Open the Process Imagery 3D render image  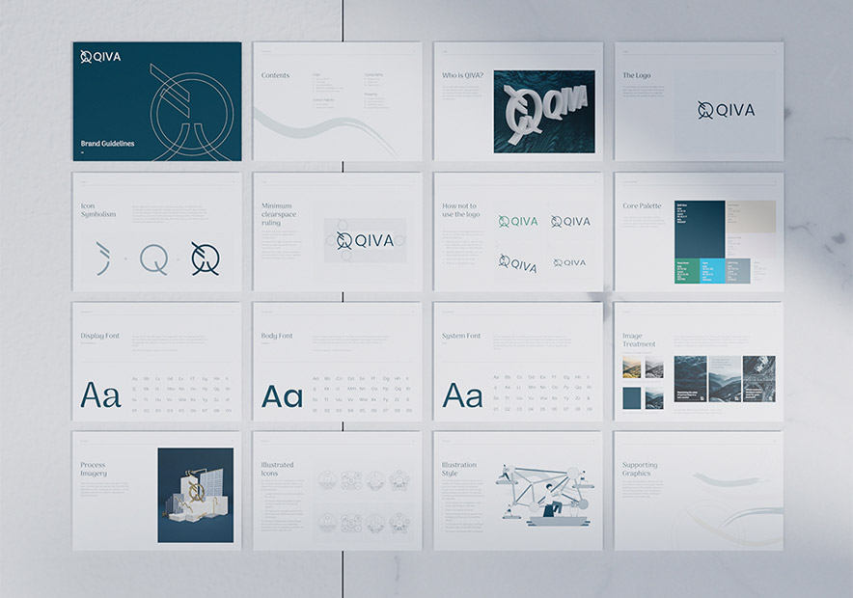click(x=195, y=494)
